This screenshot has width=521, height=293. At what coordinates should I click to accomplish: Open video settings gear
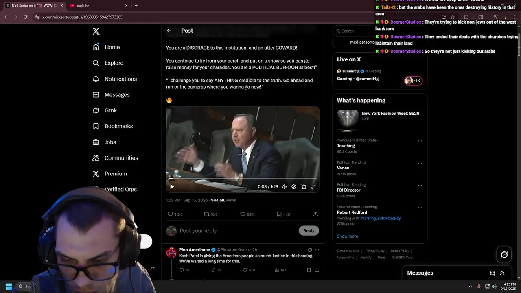294,187
